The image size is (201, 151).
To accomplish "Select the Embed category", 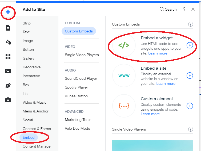I will [29, 137].
